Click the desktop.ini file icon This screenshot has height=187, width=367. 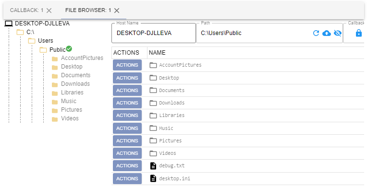[x=153, y=178]
